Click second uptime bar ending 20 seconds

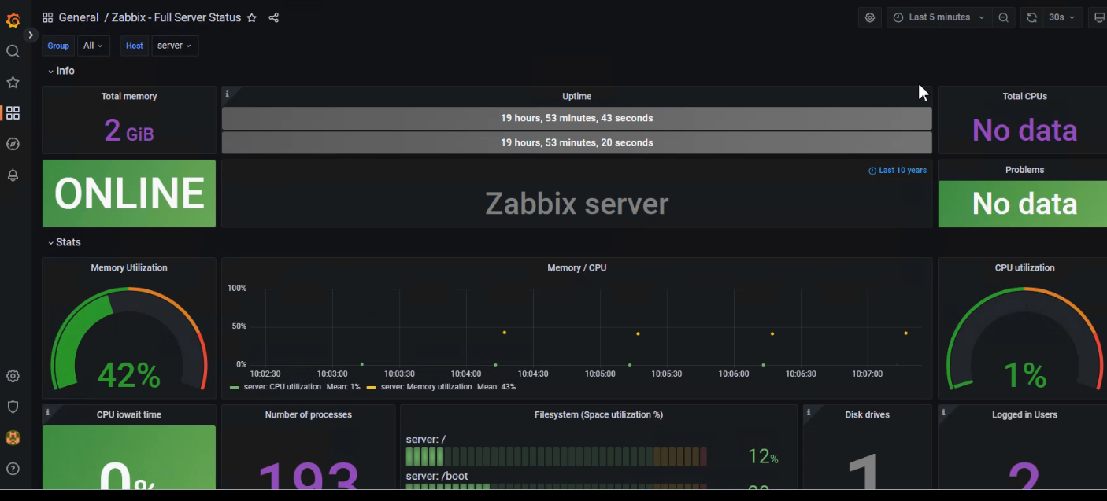coord(576,143)
